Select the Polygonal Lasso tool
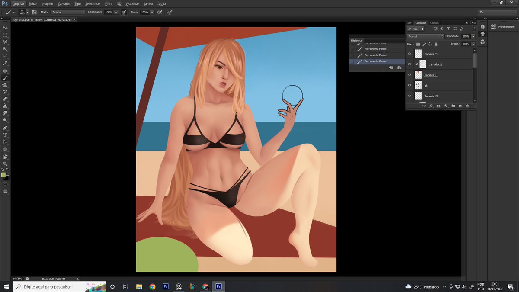Image resolution: width=519 pixels, height=292 pixels. click(5, 42)
